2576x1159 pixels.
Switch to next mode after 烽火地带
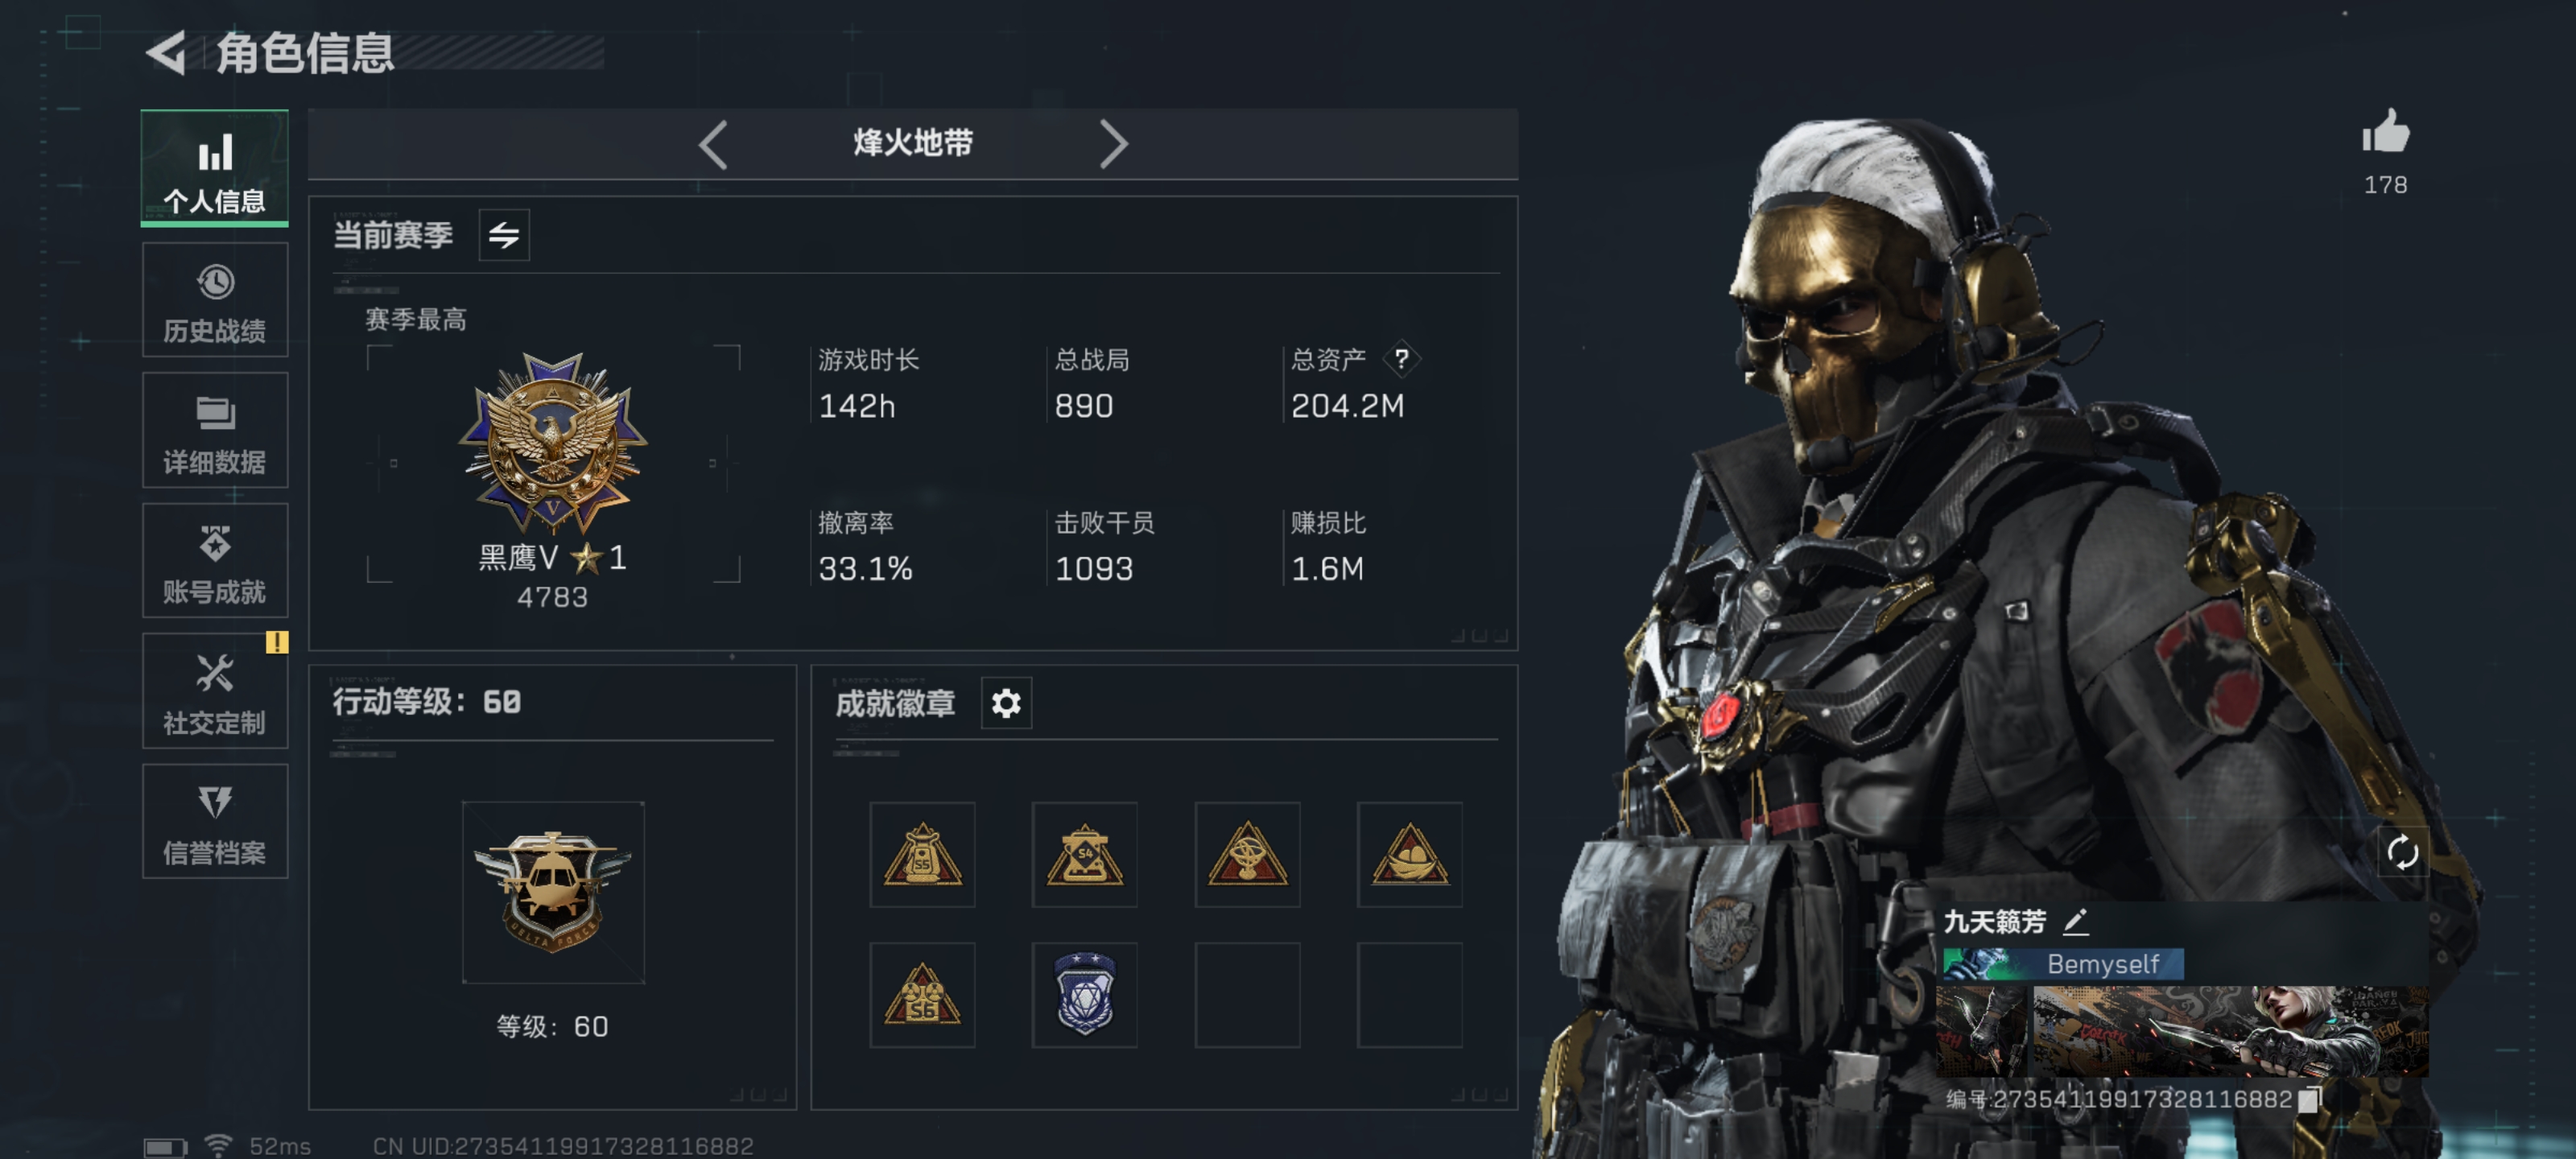[x=1113, y=145]
